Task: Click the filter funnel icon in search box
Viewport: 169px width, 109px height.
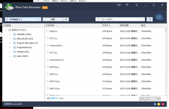Action: (99, 19)
